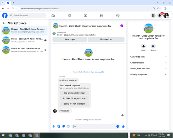This screenshot has width=173, height=138.
Task: Open the Marketplace storefront icon
Action: click(102, 16)
